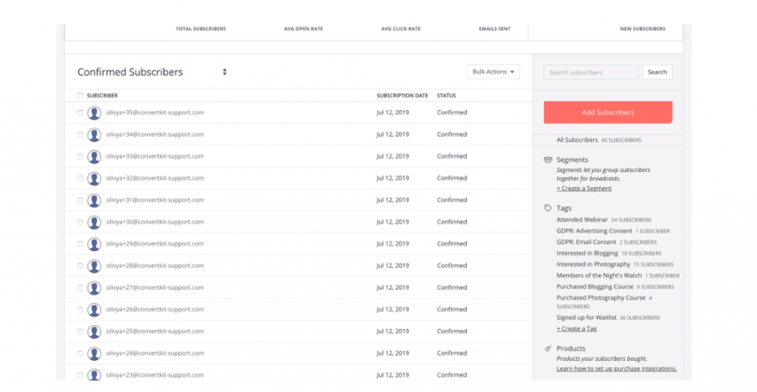Click the avatar icon for olivya+30 subscriber
This screenshot has width=757, height=392.
point(94,222)
